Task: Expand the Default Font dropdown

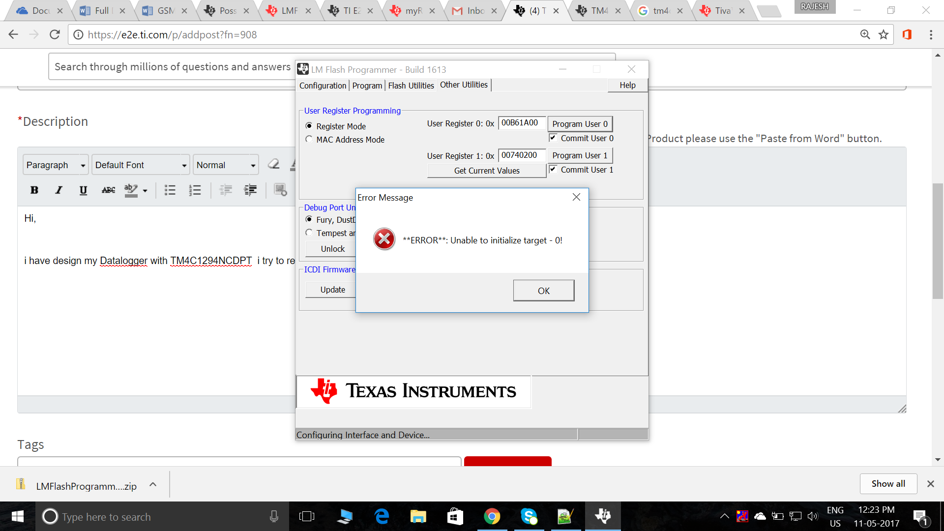Action: coord(141,165)
